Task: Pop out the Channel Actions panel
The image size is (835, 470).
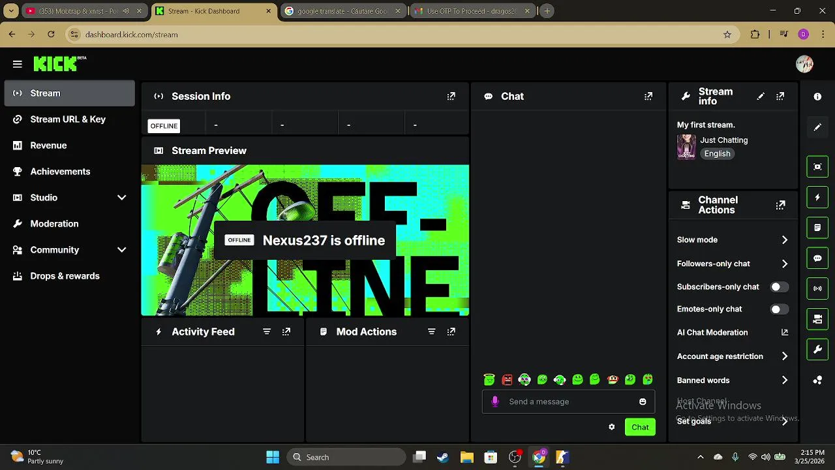Action: [780, 205]
